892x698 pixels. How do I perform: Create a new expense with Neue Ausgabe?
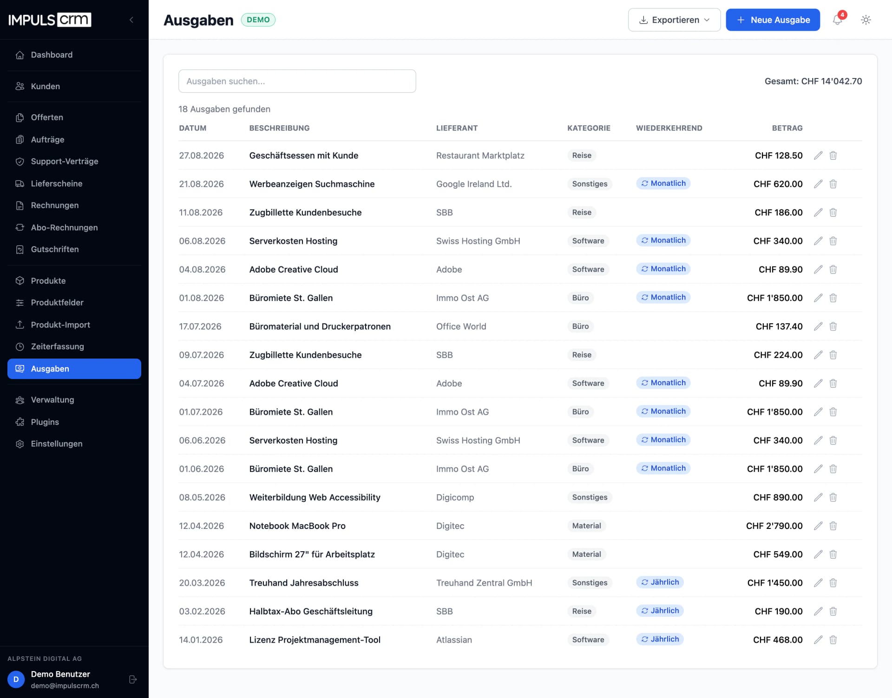click(x=773, y=20)
